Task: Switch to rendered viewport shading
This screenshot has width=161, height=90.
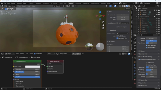Action: click(129, 6)
